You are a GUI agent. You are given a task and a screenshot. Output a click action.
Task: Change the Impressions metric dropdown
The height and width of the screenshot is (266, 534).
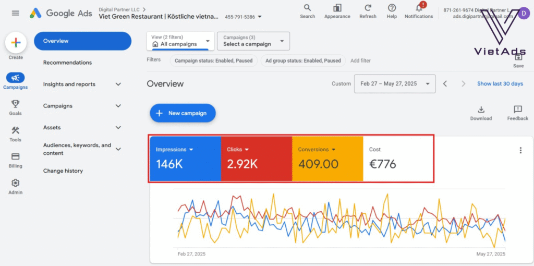tap(174, 150)
